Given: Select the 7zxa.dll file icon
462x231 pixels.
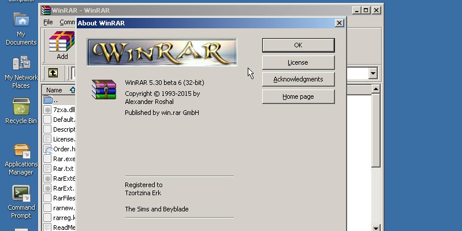Looking at the screenshot, I should click(47, 110).
